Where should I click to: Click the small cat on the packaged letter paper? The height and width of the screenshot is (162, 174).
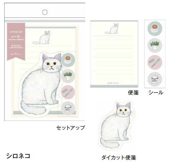pos(41,37)
